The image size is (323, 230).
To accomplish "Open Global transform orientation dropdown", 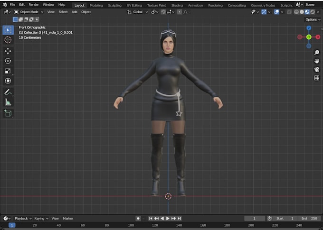I will coord(137,12).
